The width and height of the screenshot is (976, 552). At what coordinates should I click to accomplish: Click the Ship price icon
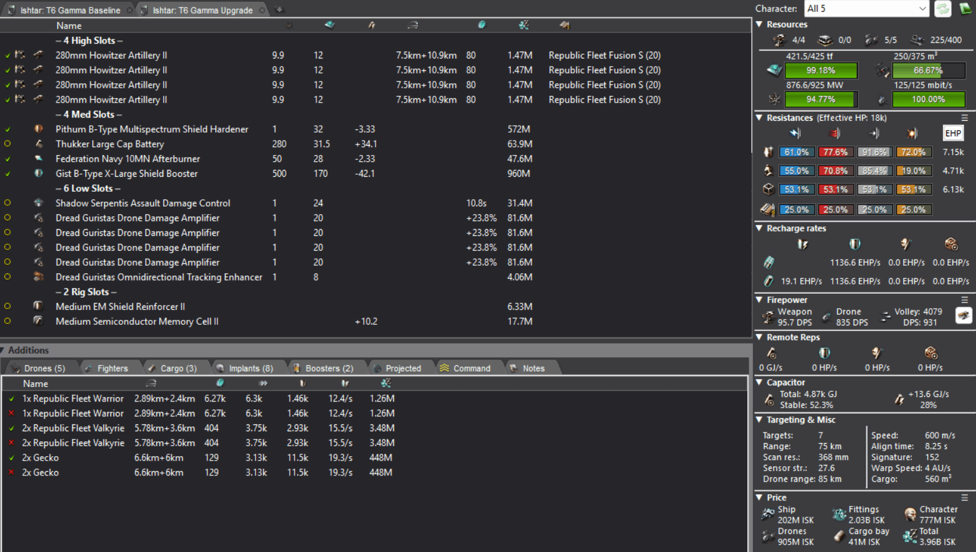click(768, 515)
